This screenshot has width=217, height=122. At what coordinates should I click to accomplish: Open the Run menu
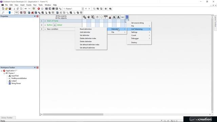coord(35,5)
